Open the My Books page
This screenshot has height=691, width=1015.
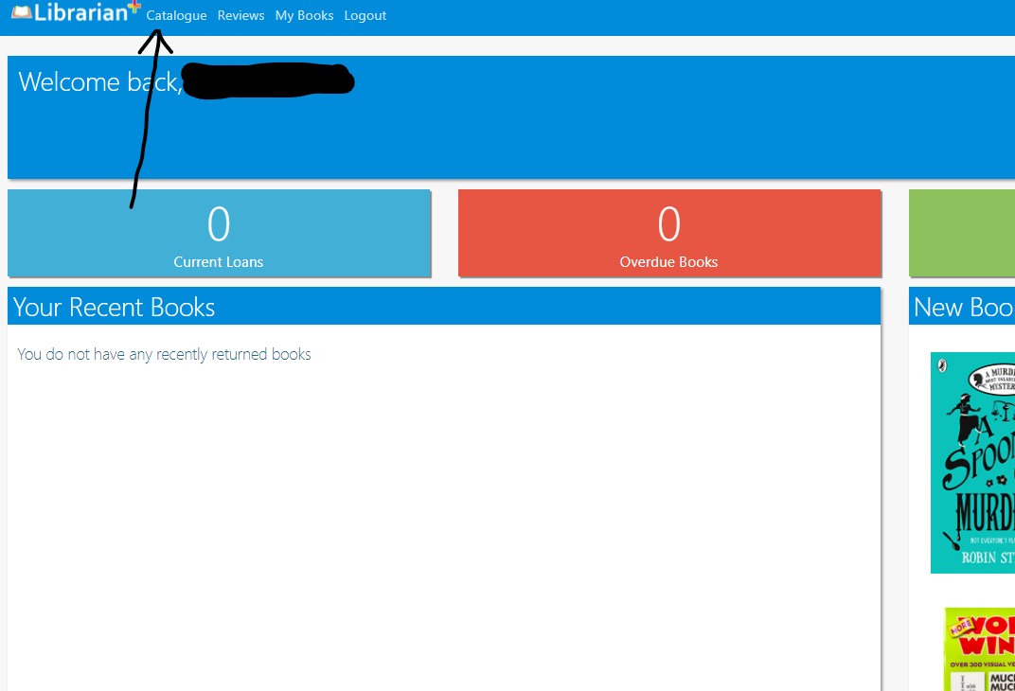click(x=304, y=15)
